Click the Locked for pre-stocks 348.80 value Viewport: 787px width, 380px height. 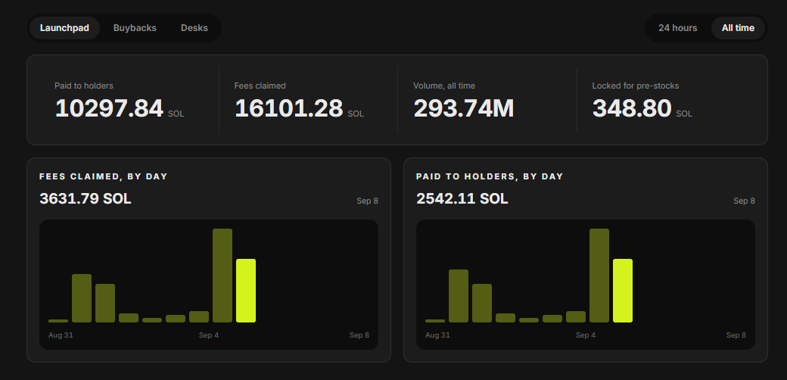pyautogui.click(x=631, y=108)
